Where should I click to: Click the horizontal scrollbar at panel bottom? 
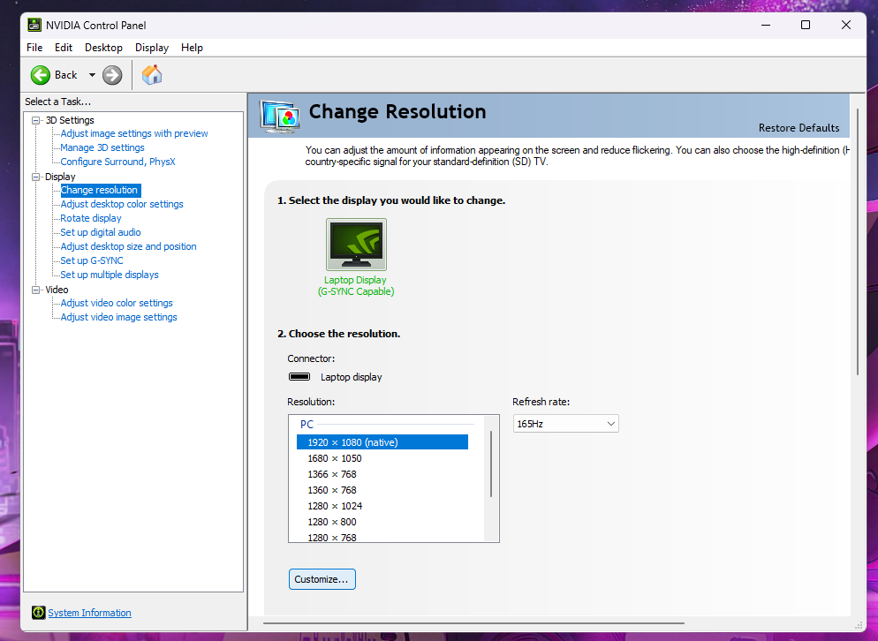point(473,623)
